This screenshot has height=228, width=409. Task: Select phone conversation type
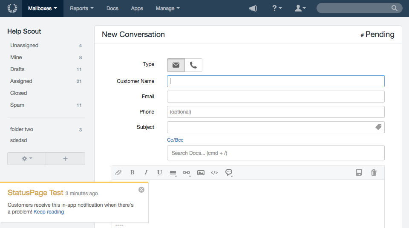click(193, 65)
